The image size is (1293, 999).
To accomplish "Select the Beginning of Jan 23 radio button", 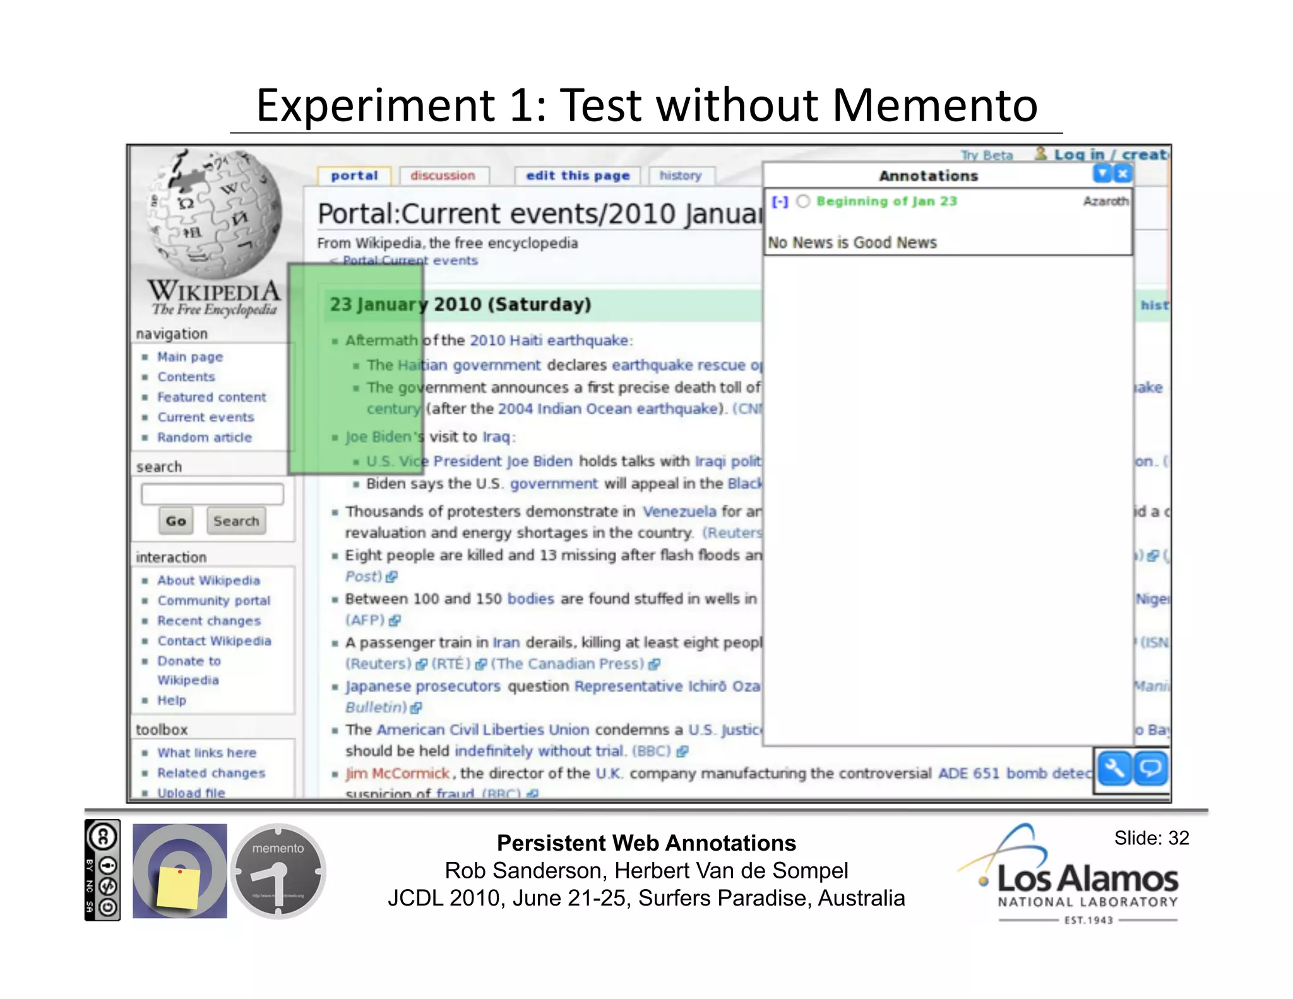I will [803, 201].
